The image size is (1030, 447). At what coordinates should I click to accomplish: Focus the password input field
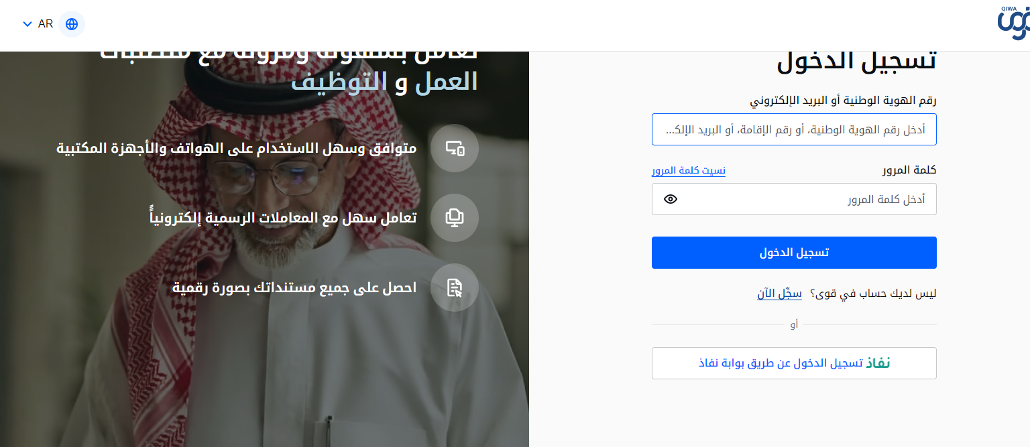point(794,199)
